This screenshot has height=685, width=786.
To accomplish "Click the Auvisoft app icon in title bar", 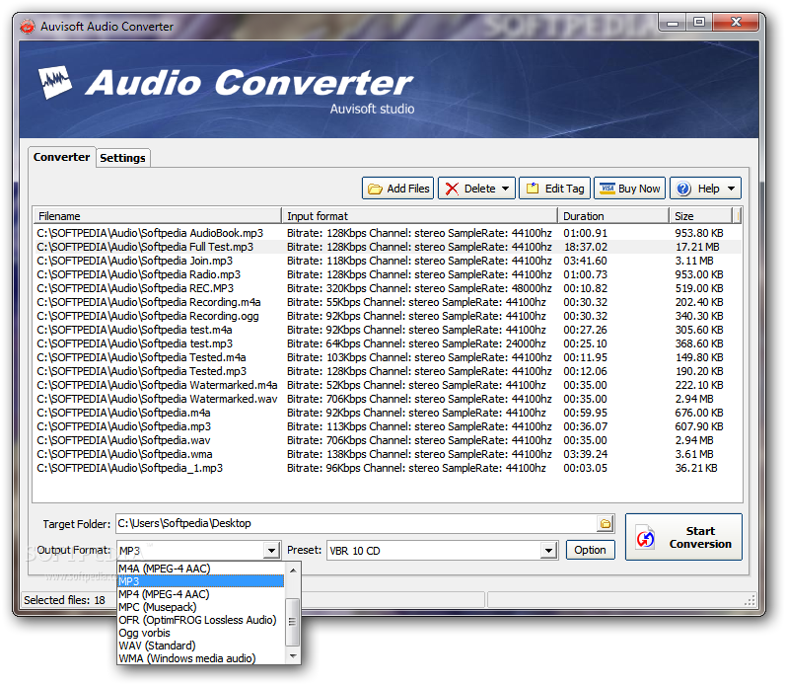I will (x=28, y=26).
